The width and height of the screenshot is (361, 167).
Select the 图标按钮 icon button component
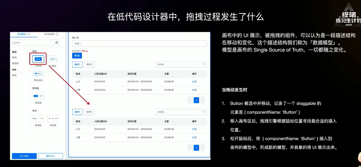tap(38, 73)
